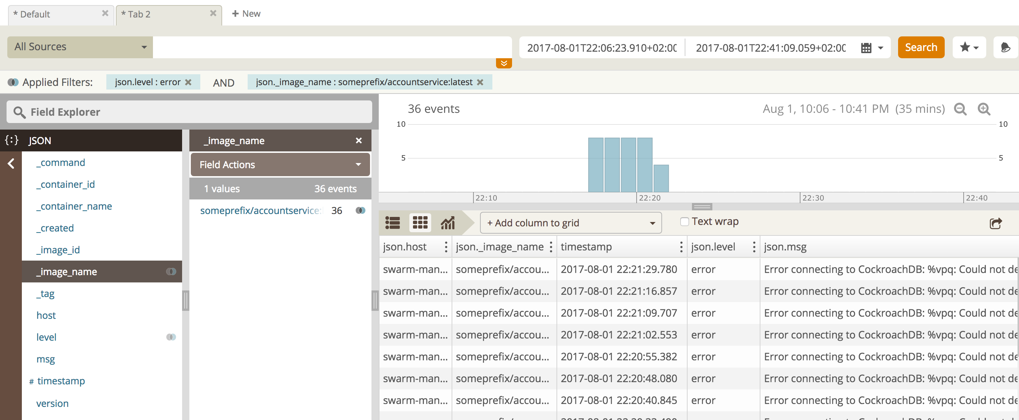
Task: Open the Add column to grid dropdown
Action: (570, 223)
